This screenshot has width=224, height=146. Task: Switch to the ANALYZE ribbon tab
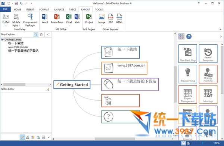coord(59,9)
